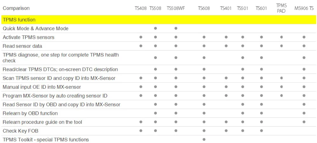The image size is (317, 143).
Task: Click the Relearn by OBD function label
Action: (30, 113)
